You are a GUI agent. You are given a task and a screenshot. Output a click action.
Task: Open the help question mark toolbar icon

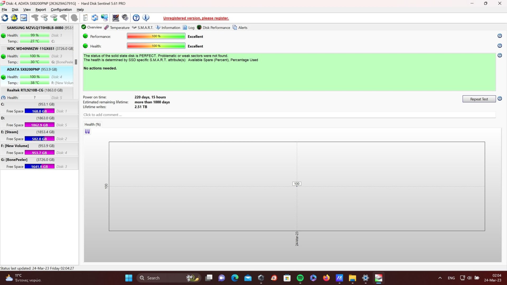pos(136,18)
